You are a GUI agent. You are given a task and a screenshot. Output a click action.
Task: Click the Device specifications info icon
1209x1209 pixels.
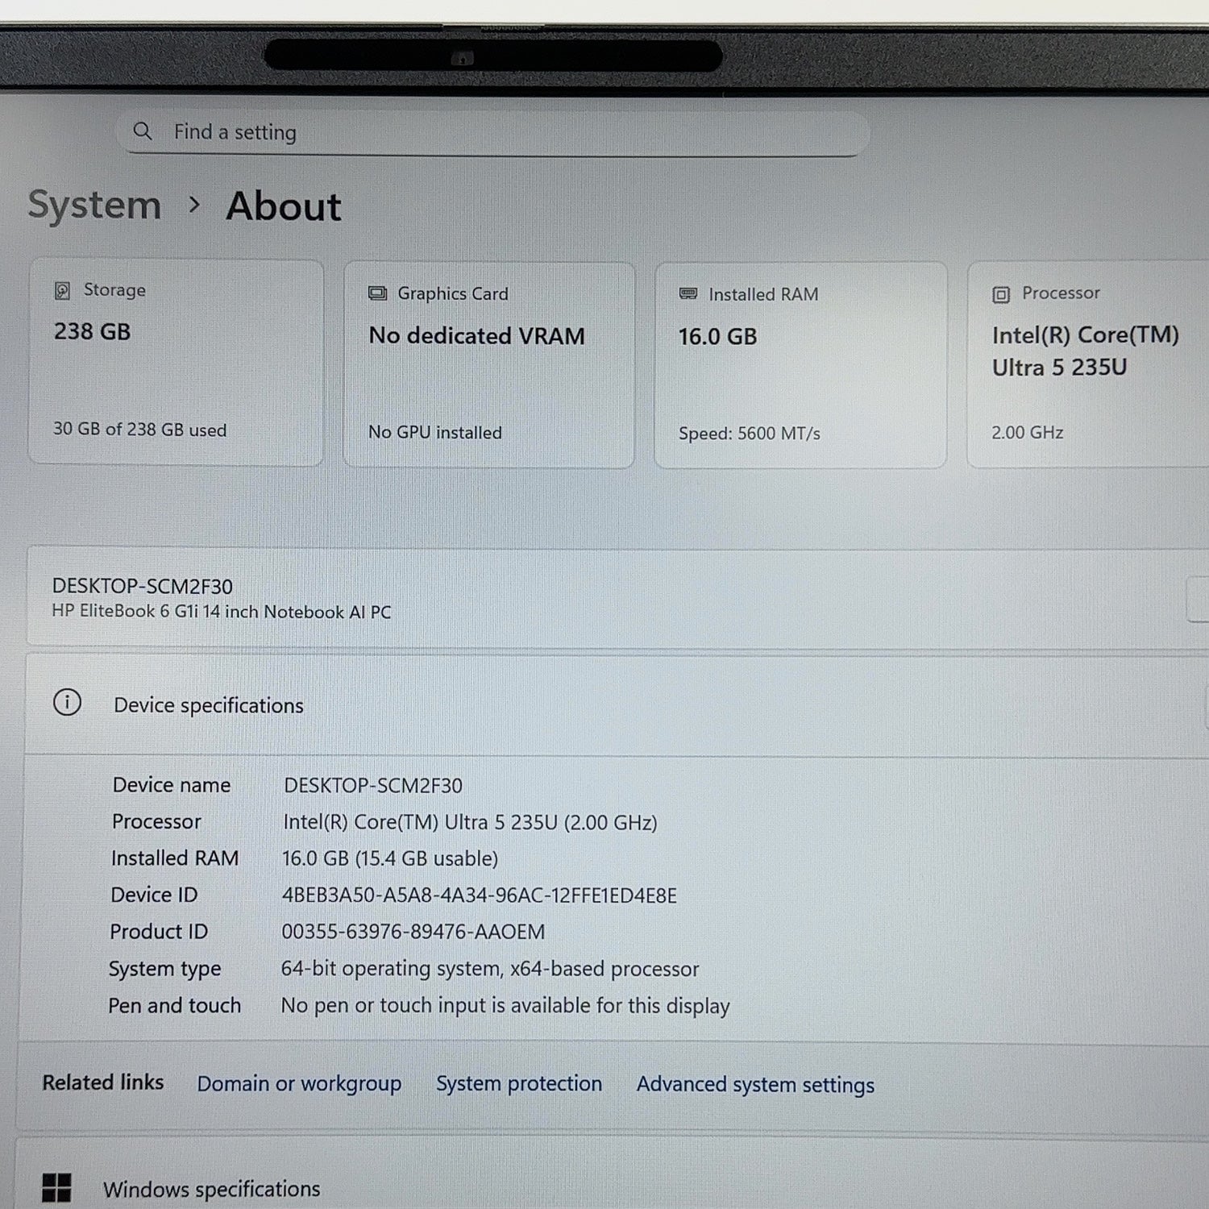coord(67,702)
